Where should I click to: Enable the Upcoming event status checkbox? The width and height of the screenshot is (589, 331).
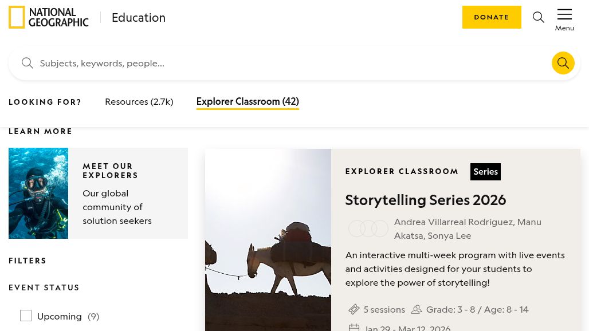click(x=26, y=316)
